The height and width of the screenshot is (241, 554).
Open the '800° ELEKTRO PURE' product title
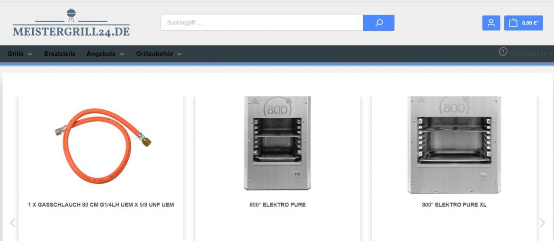[x=277, y=205]
